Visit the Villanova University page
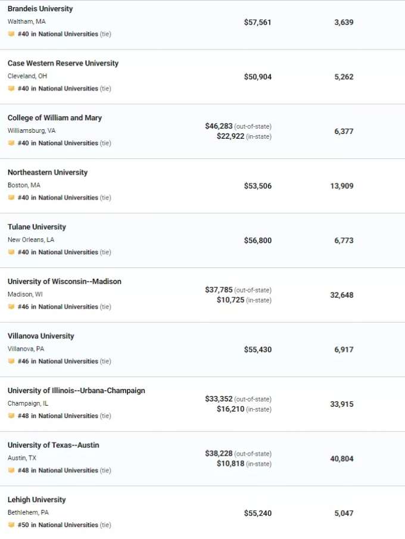The width and height of the screenshot is (405, 539). click(41, 336)
